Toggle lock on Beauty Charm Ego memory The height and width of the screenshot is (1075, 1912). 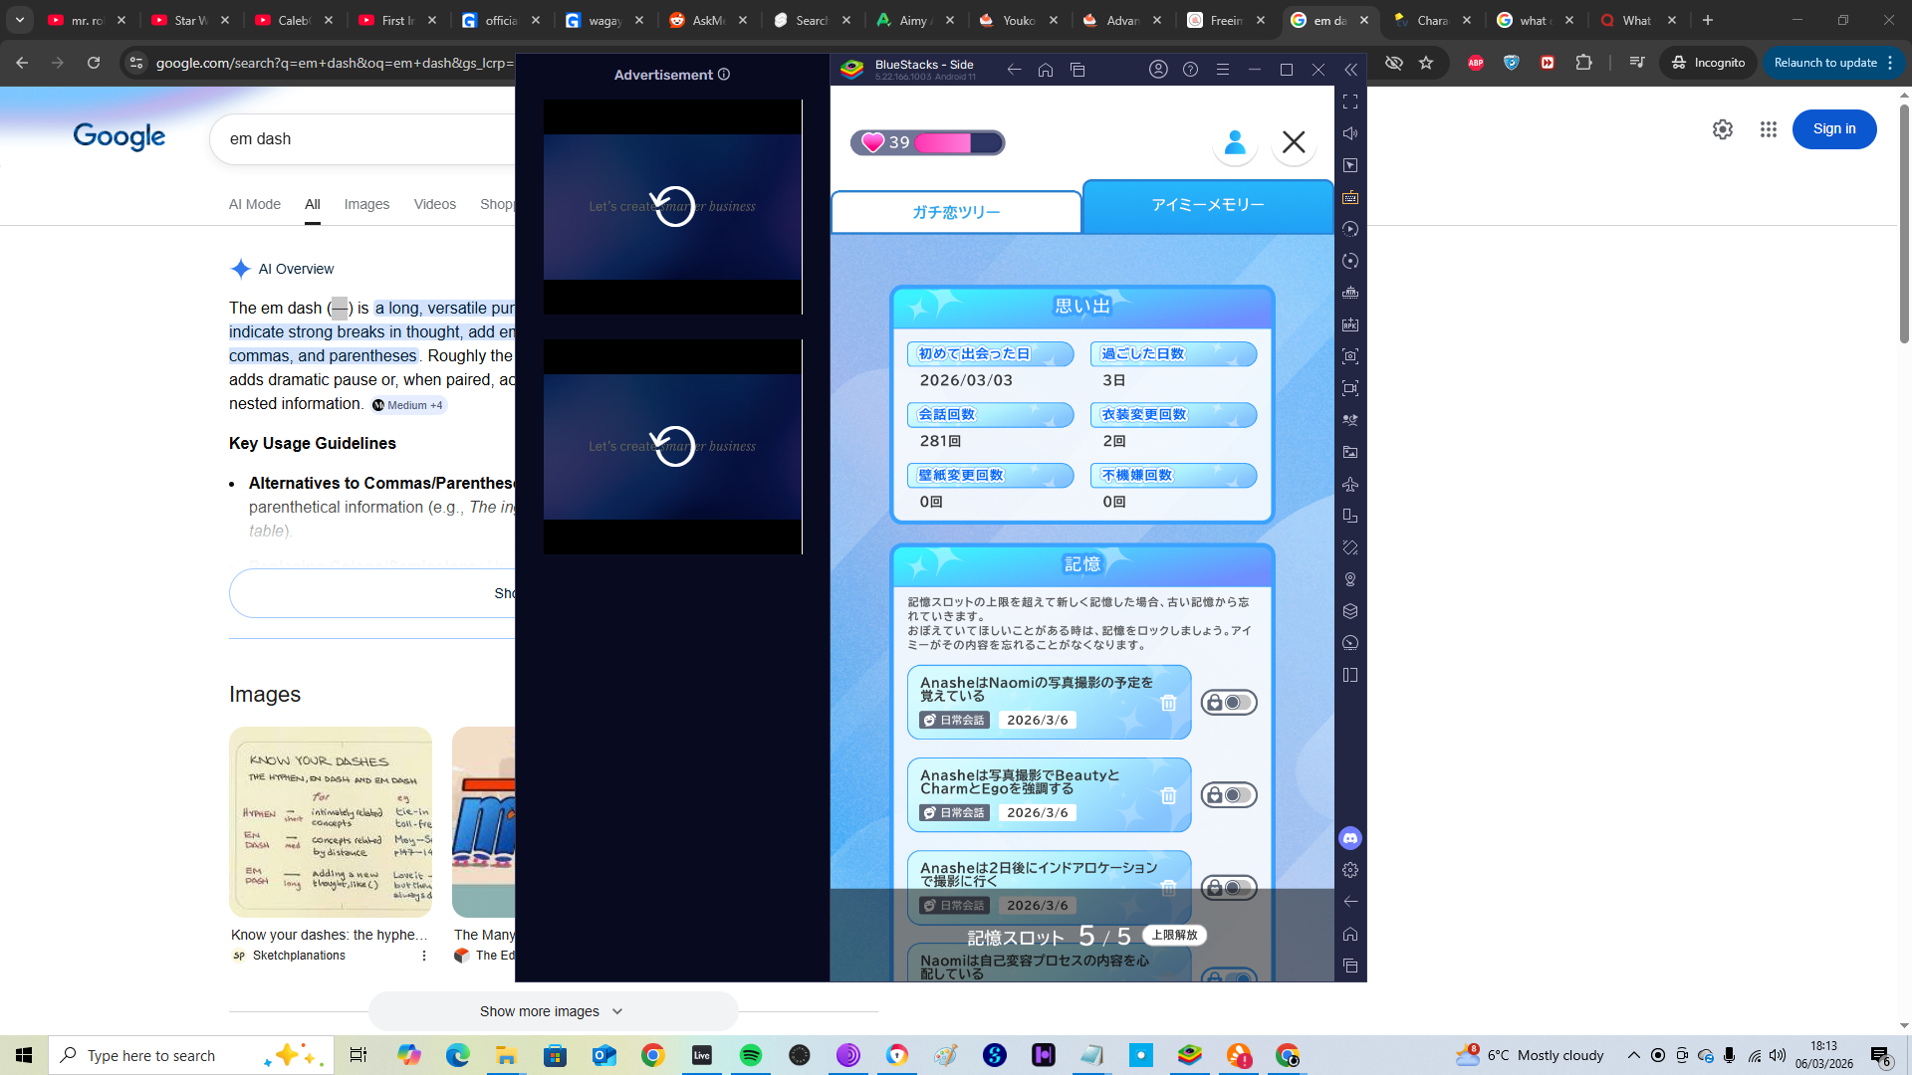(1229, 795)
